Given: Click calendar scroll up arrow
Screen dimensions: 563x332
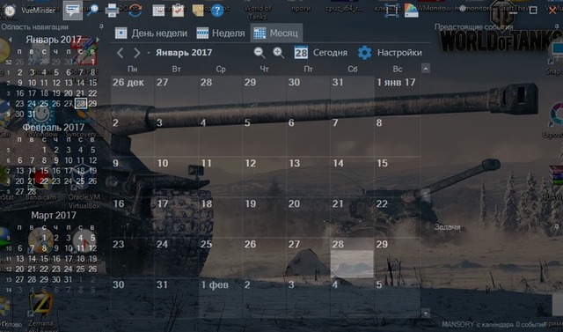Looking at the screenshot, I should point(426,69).
